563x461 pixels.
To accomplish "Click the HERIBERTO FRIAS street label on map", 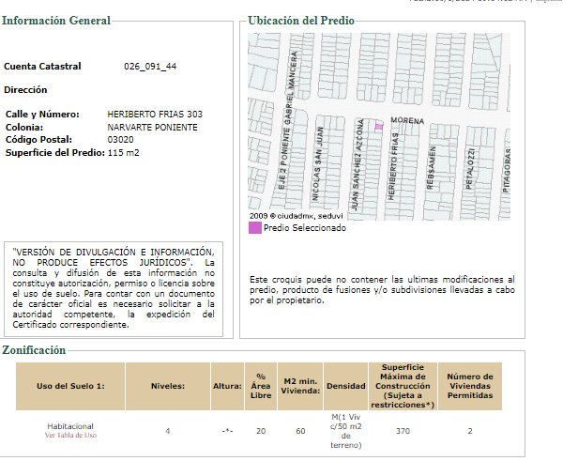I will 392,167.
